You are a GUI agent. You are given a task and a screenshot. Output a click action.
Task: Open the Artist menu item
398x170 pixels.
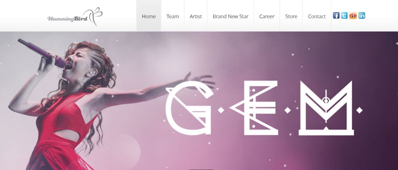click(x=196, y=16)
